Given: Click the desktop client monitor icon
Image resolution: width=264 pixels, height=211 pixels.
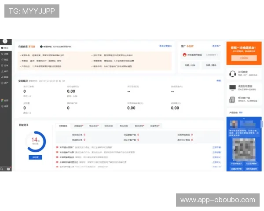Looking at the screenshot, I should (x=233, y=87).
